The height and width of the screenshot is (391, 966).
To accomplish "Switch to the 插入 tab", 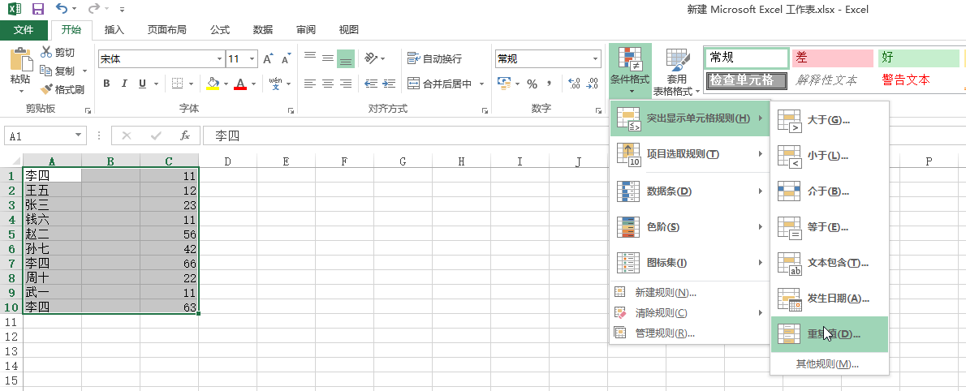I will (114, 29).
